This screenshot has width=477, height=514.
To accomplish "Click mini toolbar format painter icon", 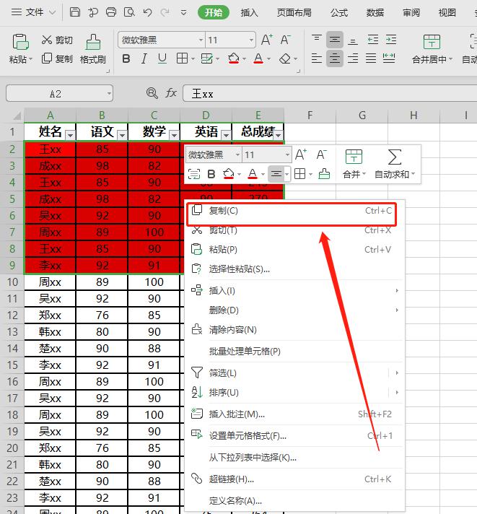I will click(x=324, y=174).
